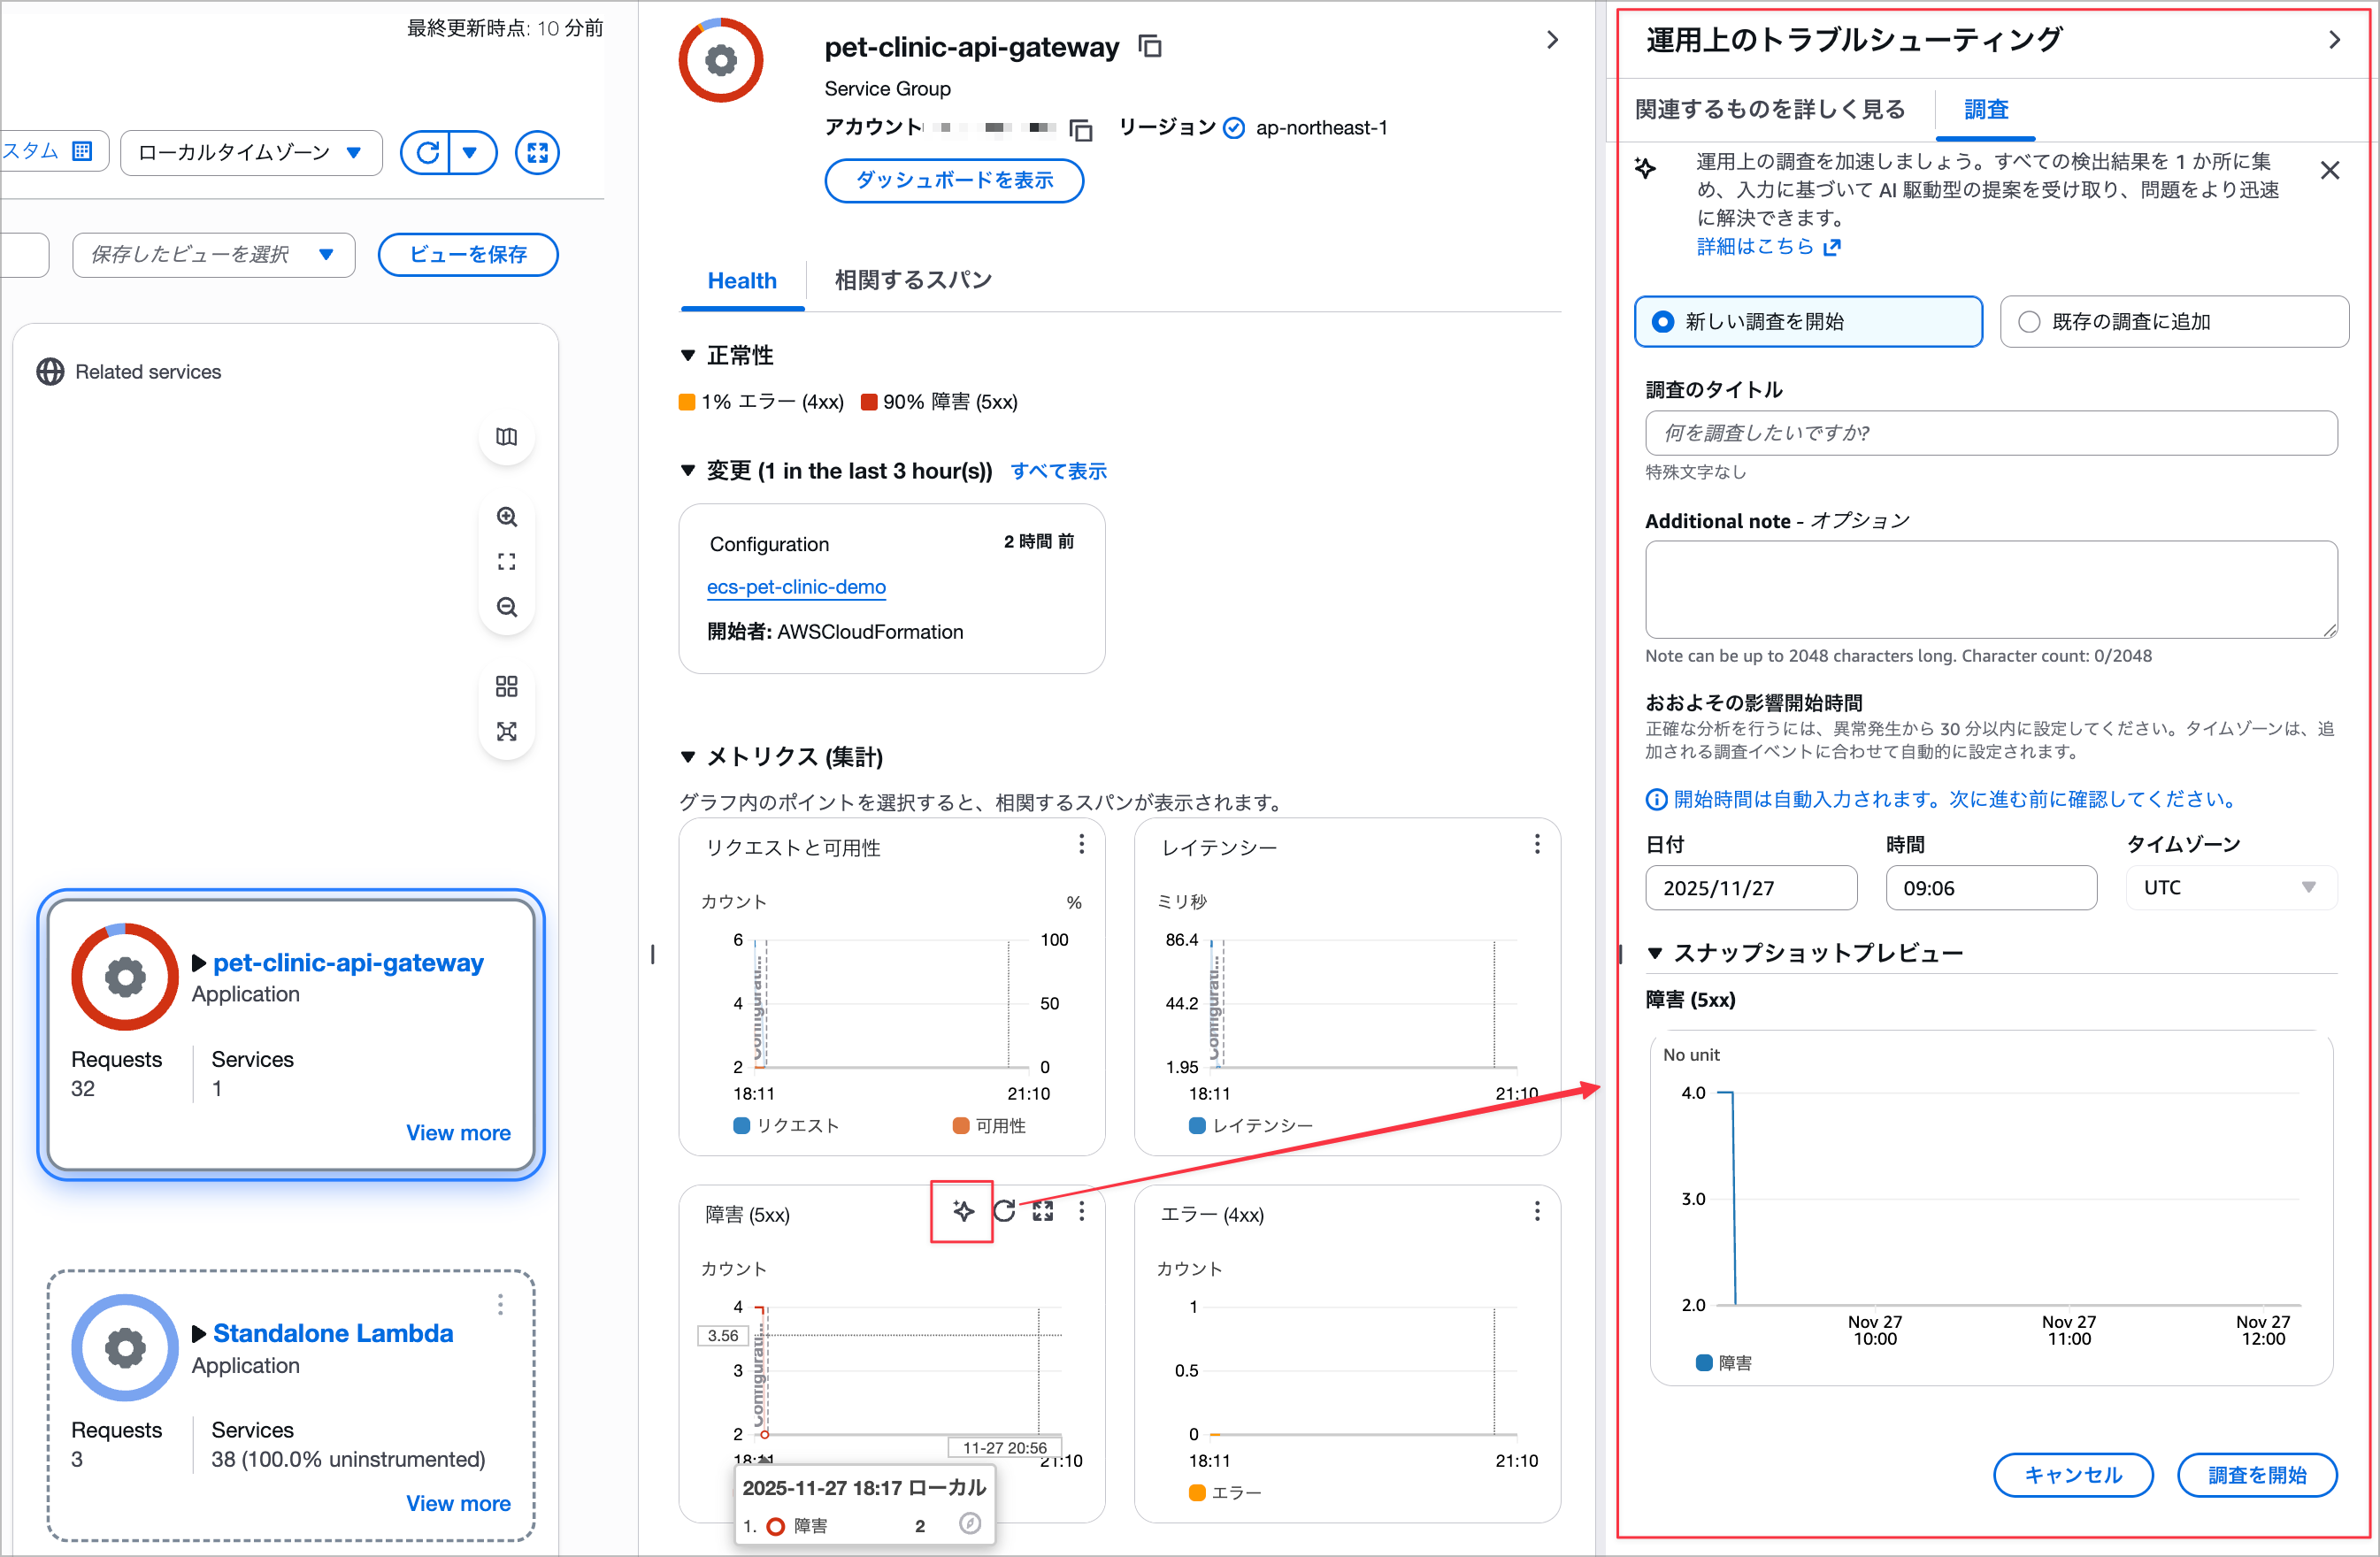
Task: Switch to the 相関するスパン tab
Action: click(x=912, y=280)
